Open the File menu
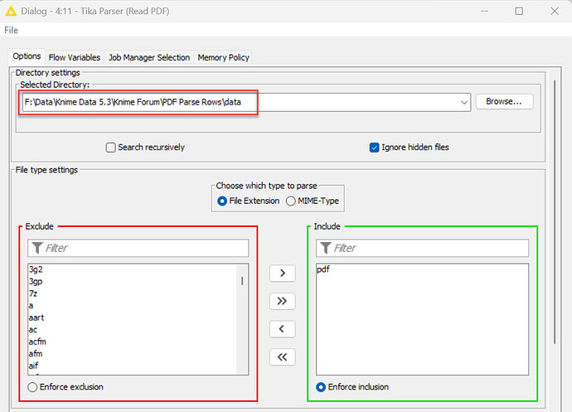Screen dimensions: 572x412 11,31
